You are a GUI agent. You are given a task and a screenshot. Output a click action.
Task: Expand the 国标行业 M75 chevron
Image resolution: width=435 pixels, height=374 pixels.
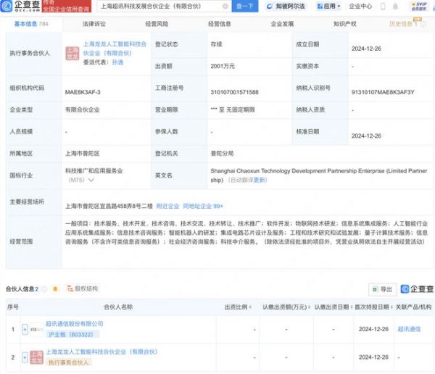(91, 180)
